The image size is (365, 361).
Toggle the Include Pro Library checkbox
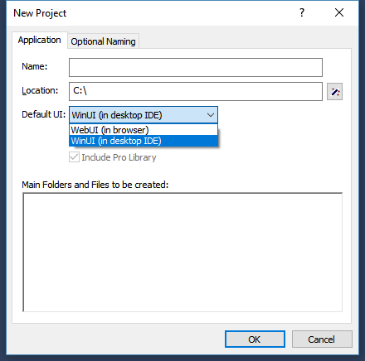(74, 157)
